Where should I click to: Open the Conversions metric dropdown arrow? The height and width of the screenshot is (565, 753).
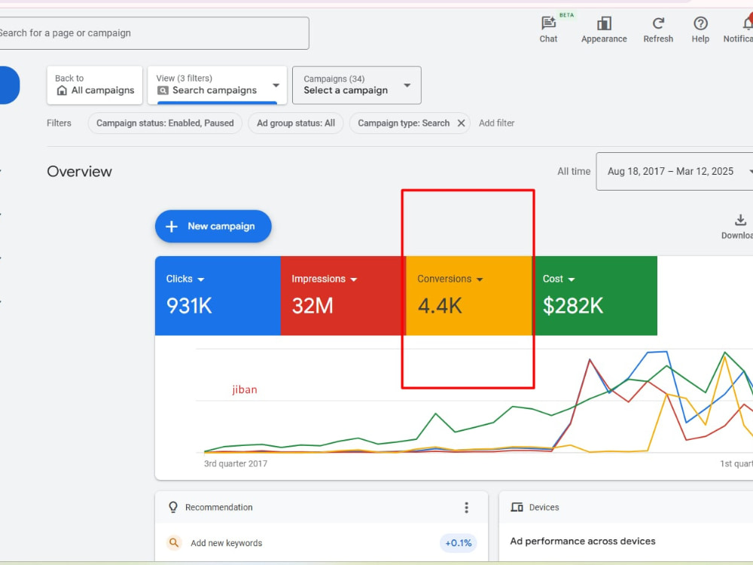(479, 279)
